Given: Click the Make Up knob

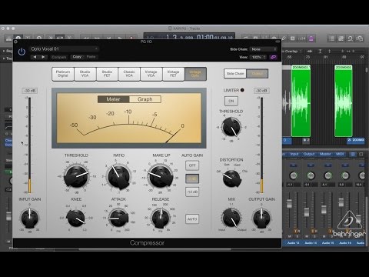Looking at the screenshot, I should pos(161,176).
